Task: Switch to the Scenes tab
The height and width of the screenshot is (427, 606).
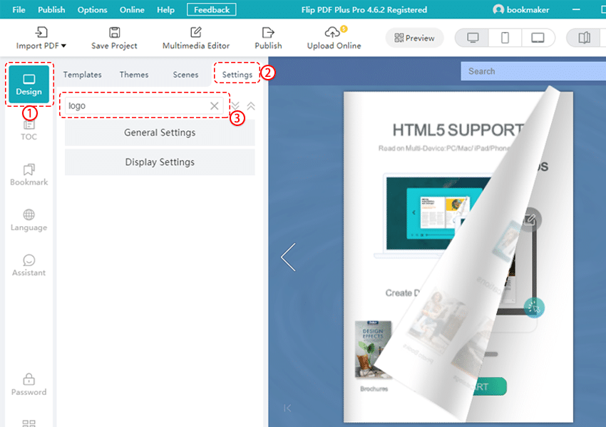Action: [185, 75]
